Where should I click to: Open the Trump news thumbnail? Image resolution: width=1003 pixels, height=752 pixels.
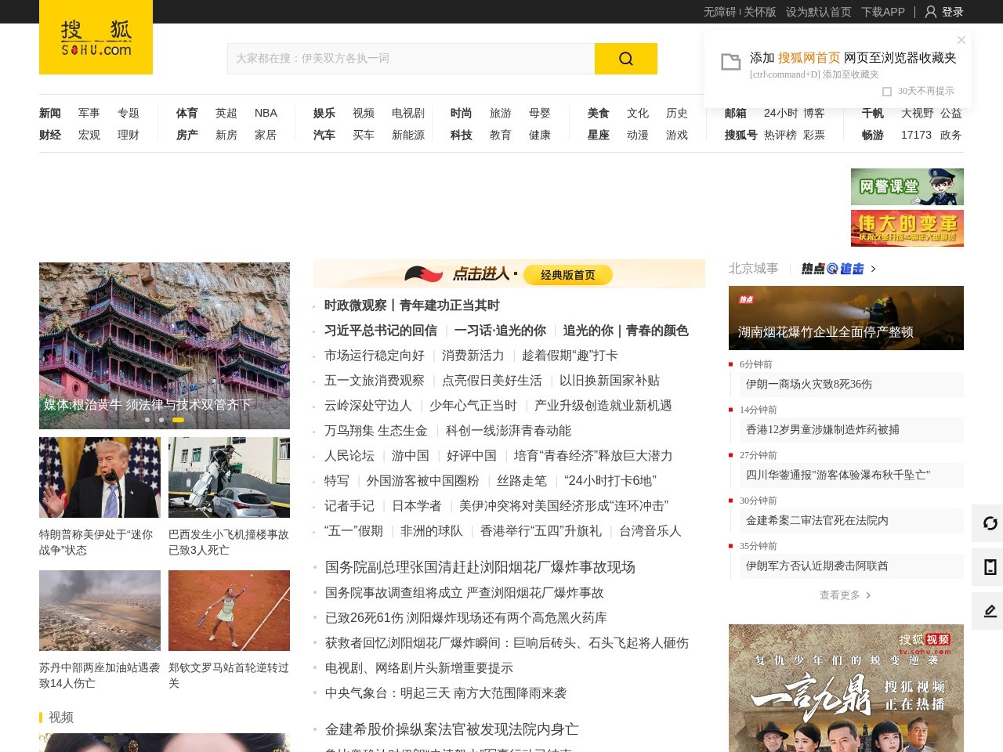100,477
